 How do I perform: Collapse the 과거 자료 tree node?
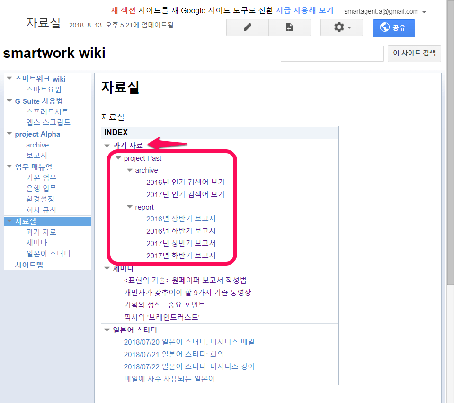[x=107, y=146]
